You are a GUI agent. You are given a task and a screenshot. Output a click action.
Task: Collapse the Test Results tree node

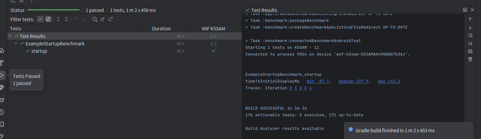pos(10,36)
